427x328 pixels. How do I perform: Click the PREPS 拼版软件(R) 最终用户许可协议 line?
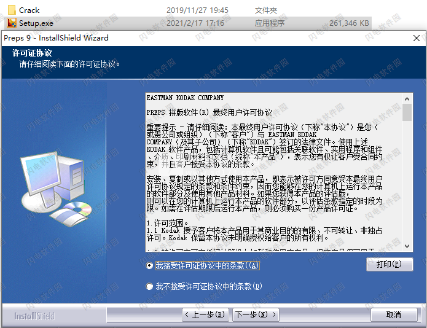[209, 112]
